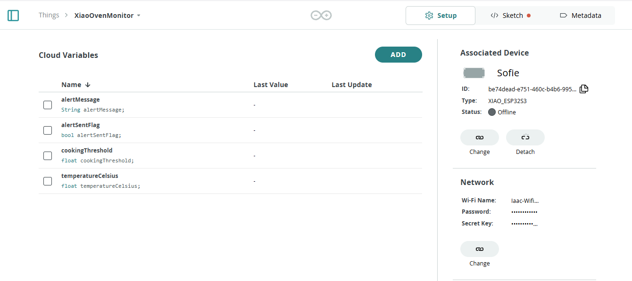Expand the XiaoOvenMonitor thing dropdown

[139, 16]
